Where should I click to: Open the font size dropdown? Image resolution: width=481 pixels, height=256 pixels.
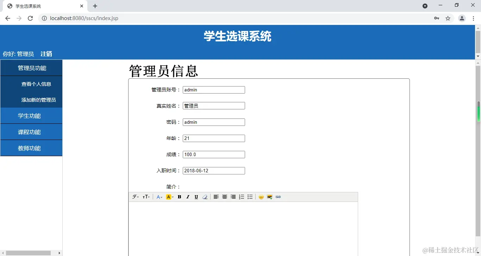[146, 197]
